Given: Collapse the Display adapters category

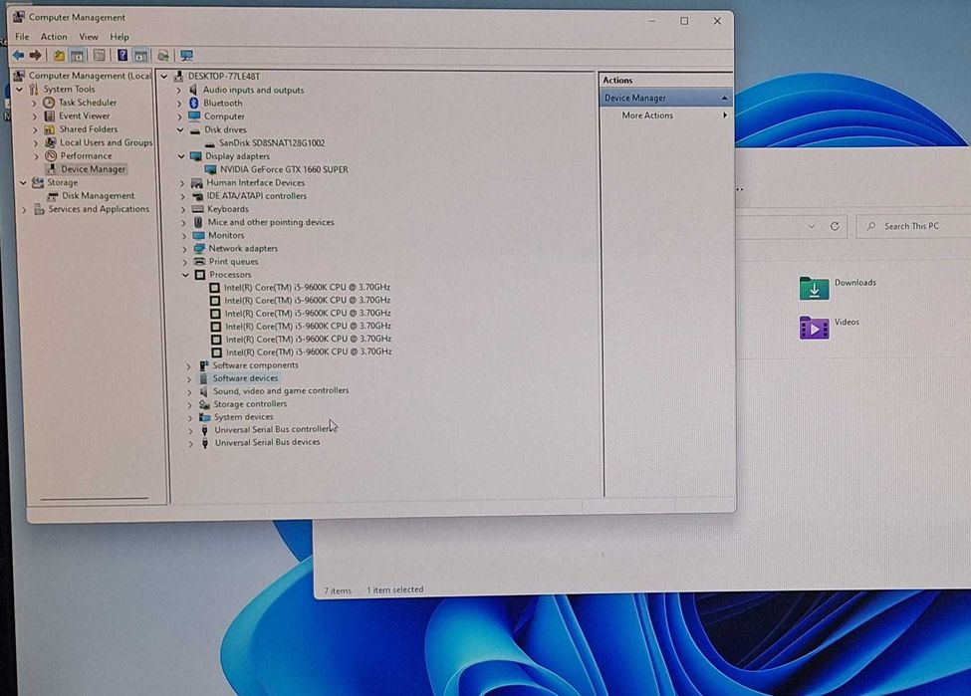Looking at the screenshot, I should click(x=181, y=156).
